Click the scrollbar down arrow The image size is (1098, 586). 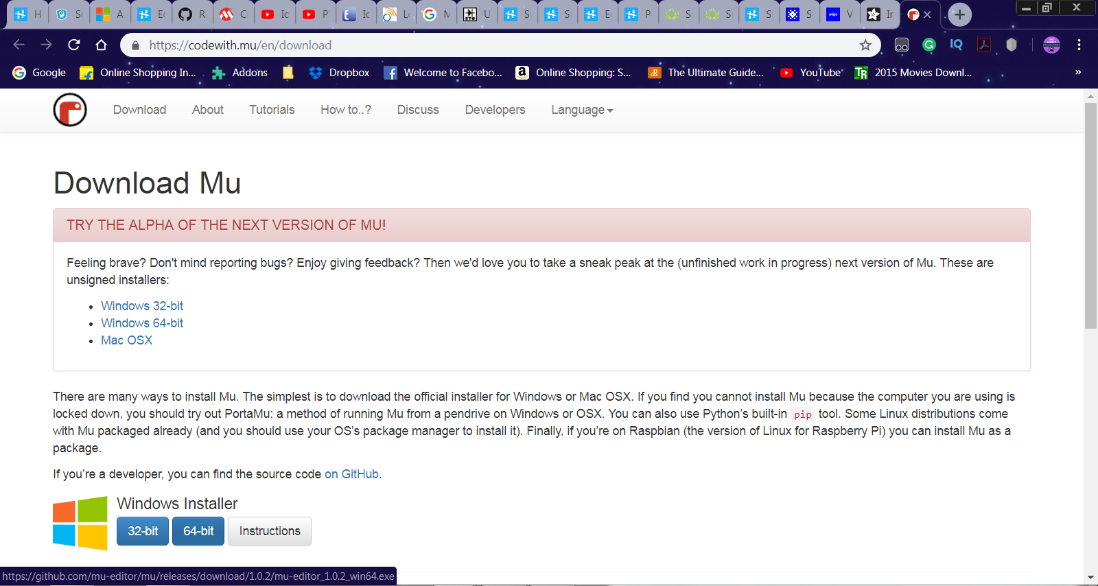1090,578
